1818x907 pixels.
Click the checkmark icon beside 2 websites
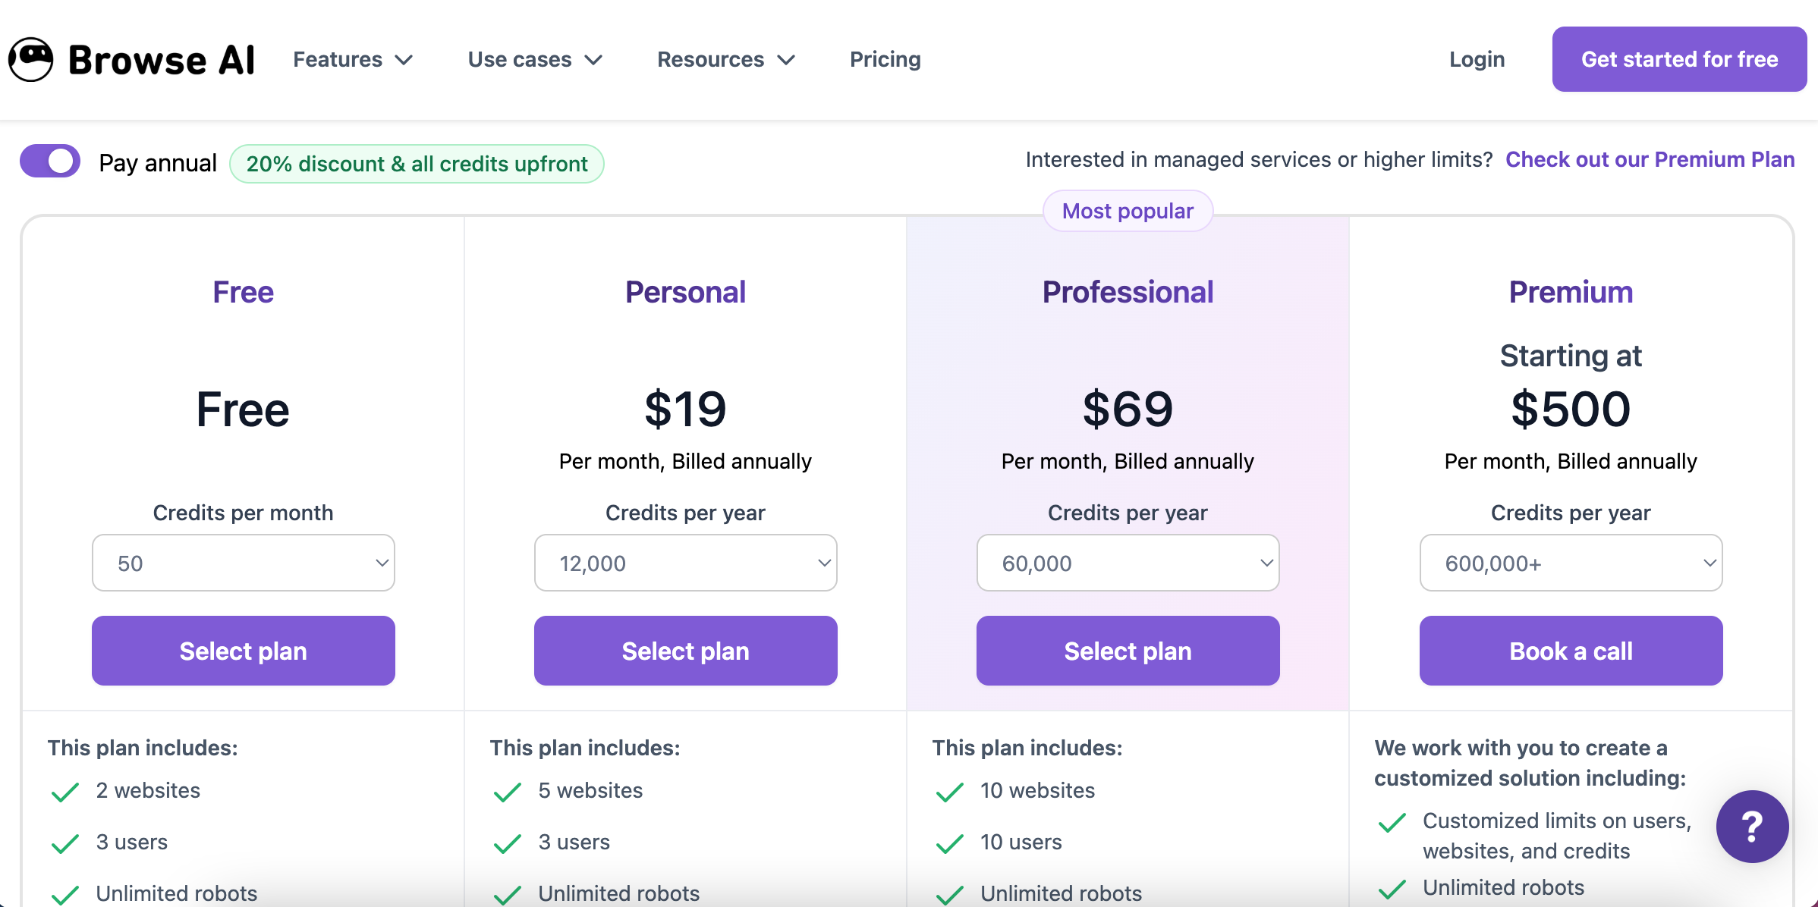(x=65, y=792)
